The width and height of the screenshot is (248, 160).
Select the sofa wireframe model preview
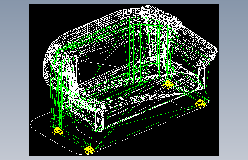pos(124,80)
